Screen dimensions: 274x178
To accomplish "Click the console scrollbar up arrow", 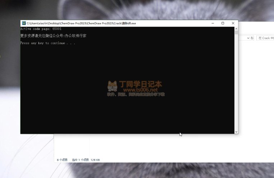I will point(236,28).
